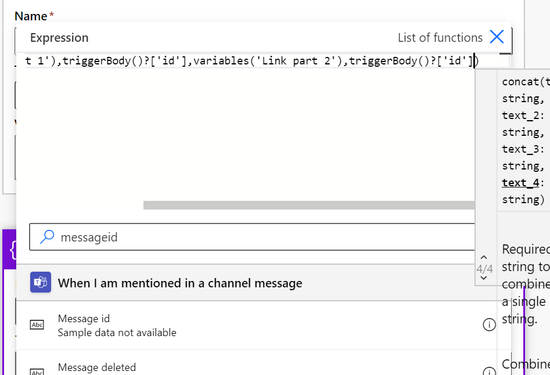
Task: Click inside the concat expression text box
Action: (250, 60)
